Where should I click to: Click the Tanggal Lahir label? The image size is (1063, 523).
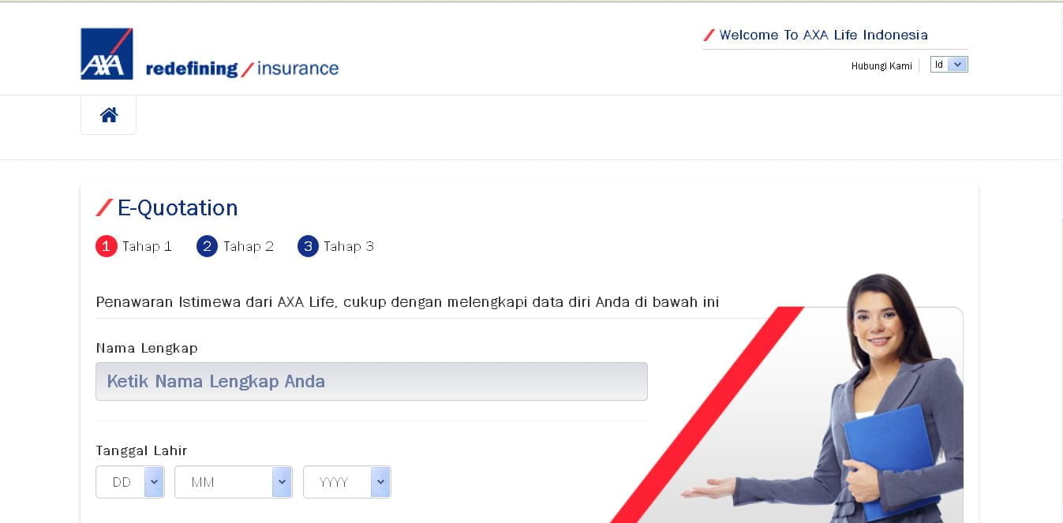pos(141,450)
